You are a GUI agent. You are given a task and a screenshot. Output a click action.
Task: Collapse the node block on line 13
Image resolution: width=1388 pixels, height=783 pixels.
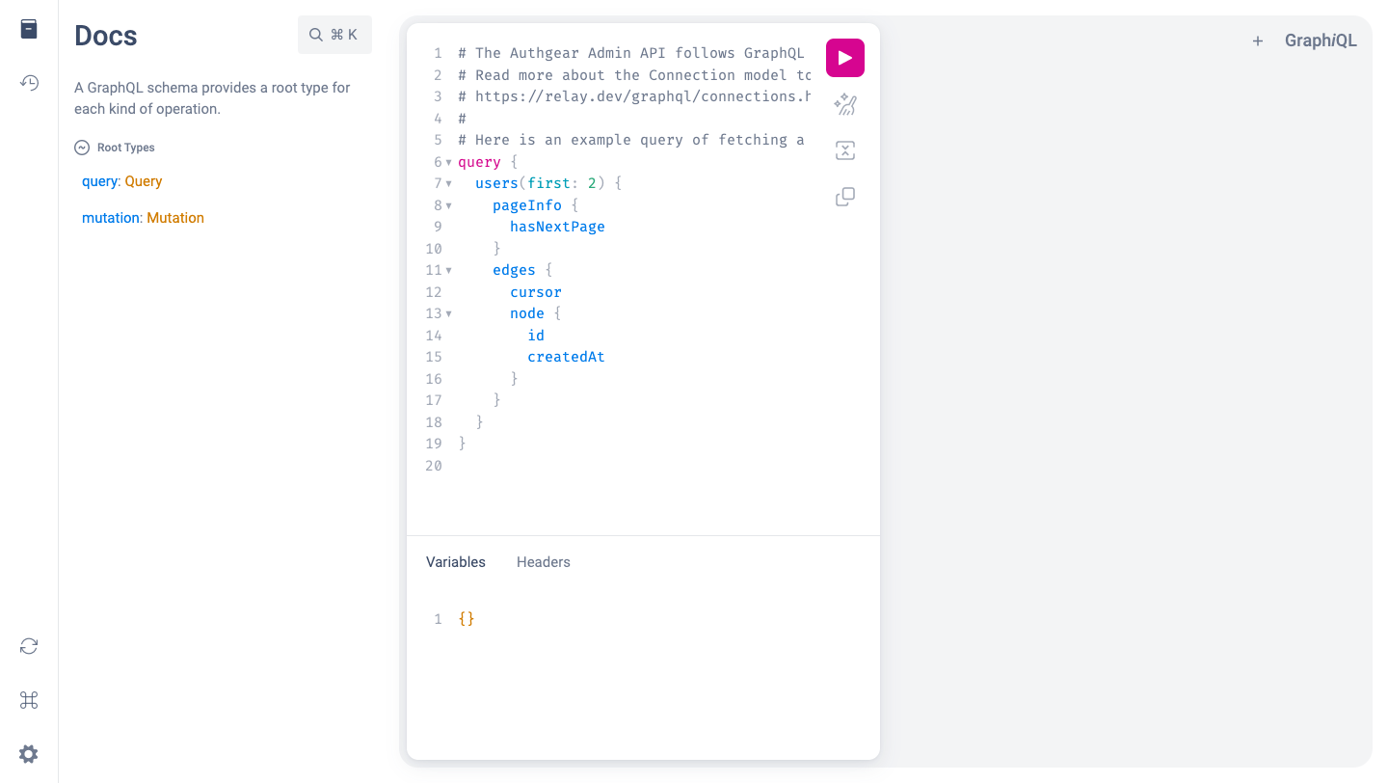(x=448, y=314)
